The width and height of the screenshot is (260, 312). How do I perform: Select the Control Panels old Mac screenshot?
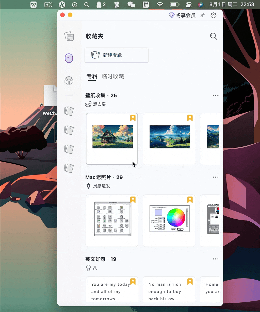[x=112, y=221]
